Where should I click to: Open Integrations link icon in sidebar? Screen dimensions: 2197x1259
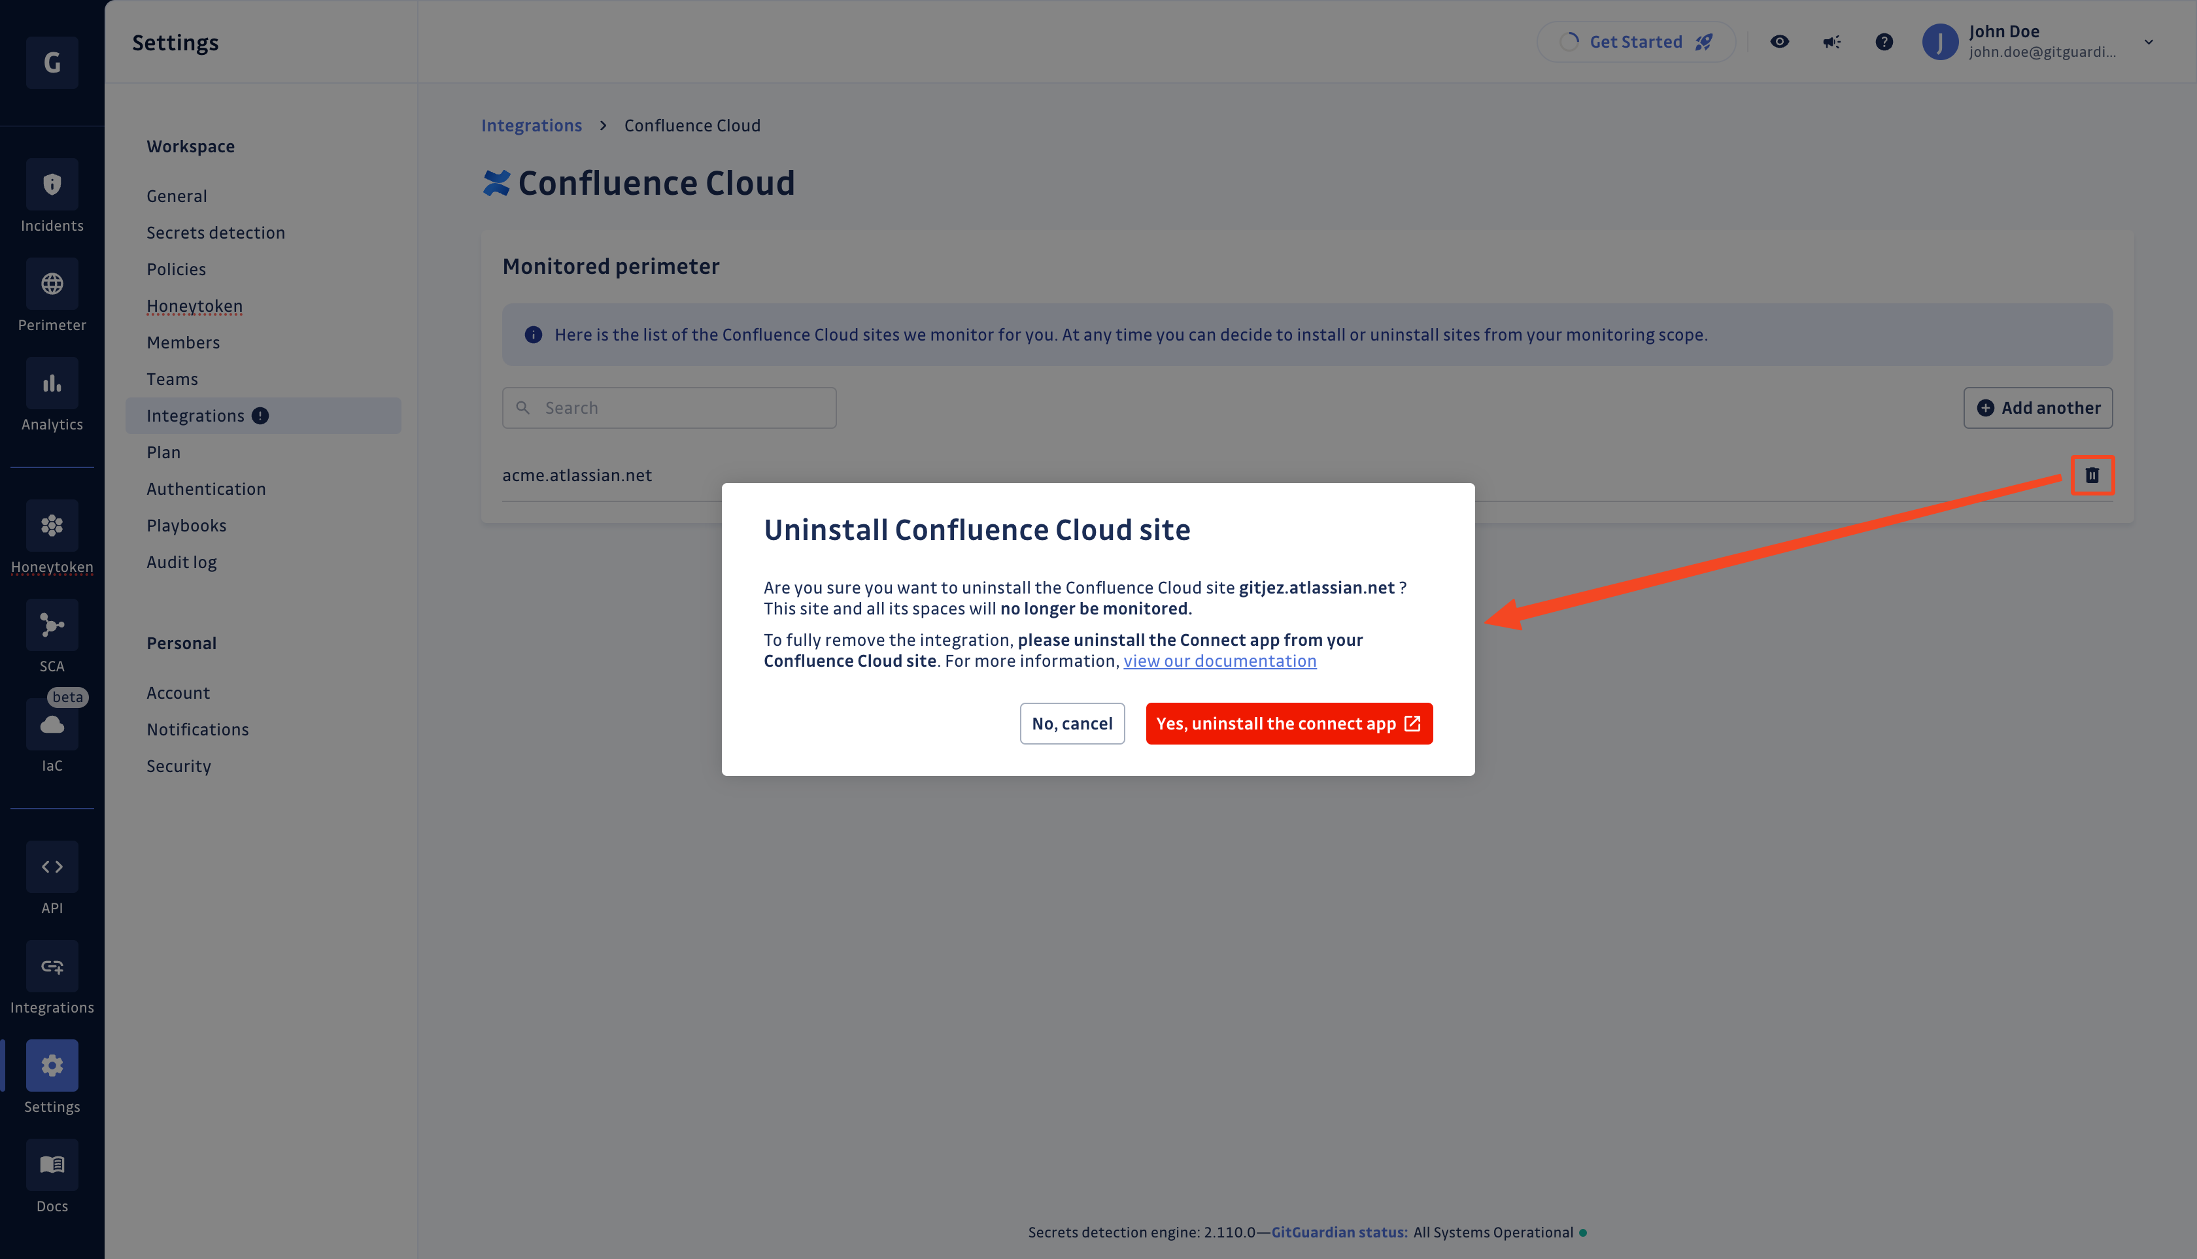52,966
